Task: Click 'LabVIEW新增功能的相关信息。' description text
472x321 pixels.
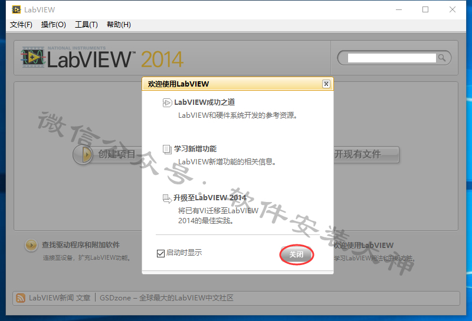Action: 227,162
